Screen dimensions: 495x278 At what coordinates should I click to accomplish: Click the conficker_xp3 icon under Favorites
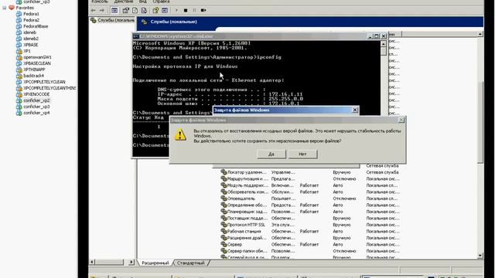click(19, 107)
